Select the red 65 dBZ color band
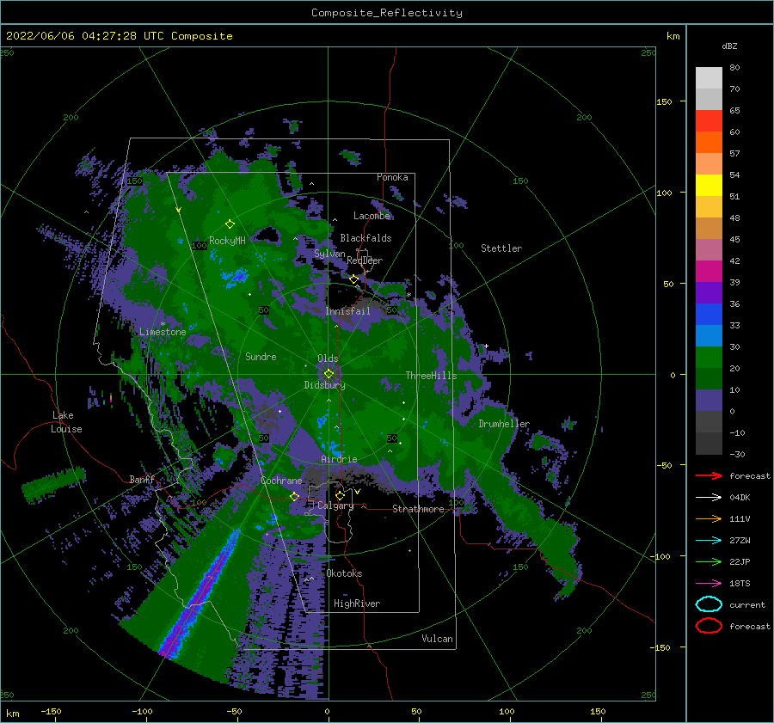774x723 pixels. click(x=709, y=121)
